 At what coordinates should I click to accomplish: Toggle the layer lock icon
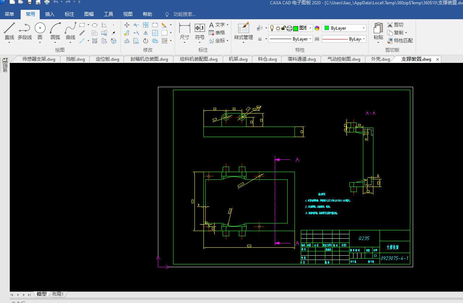pos(283,28)
